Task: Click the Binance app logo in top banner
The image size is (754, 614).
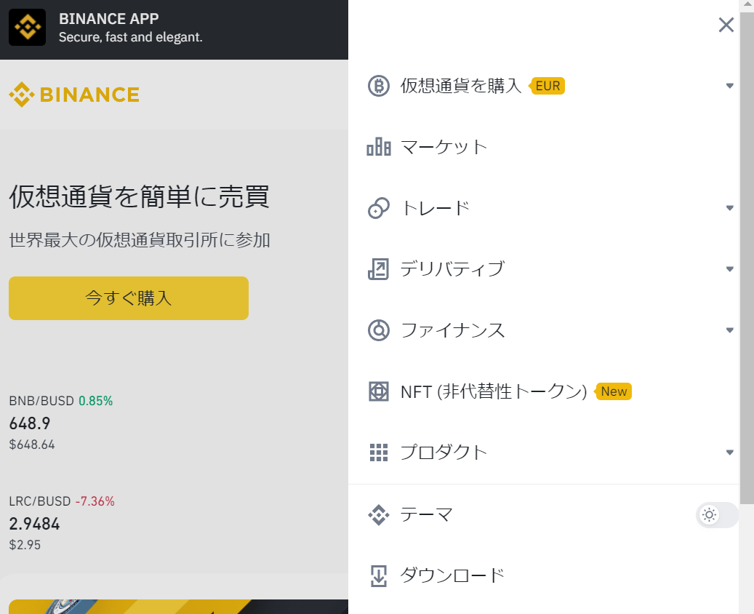Action: click(x=28, y=28)
